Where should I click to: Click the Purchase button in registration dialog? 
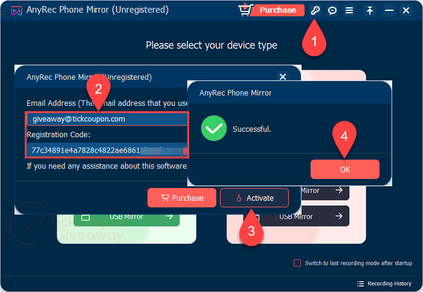click(x=182, y=198)
